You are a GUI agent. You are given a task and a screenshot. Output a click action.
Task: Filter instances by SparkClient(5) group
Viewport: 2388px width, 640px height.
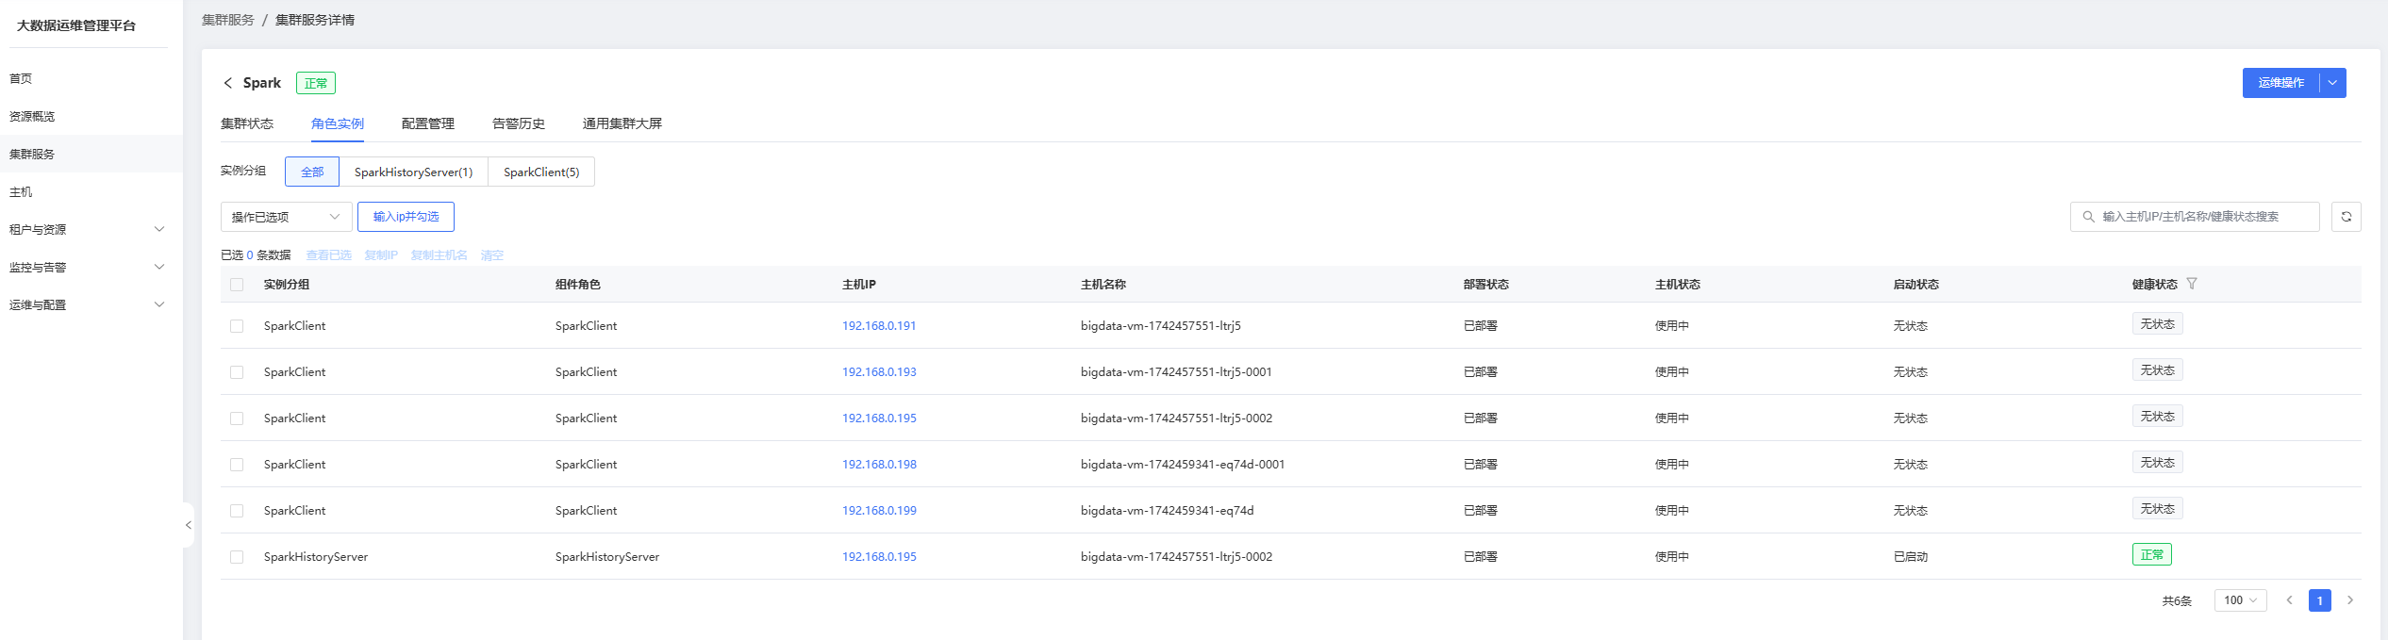coord(541,172)
